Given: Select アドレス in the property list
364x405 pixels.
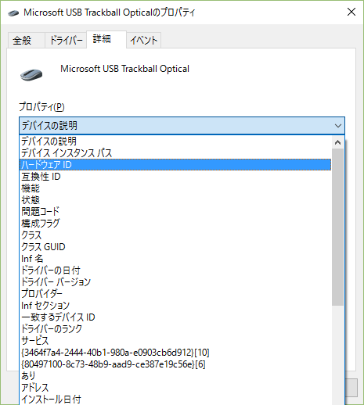Looking at the screenshot, I should click(x=175, y=388).
